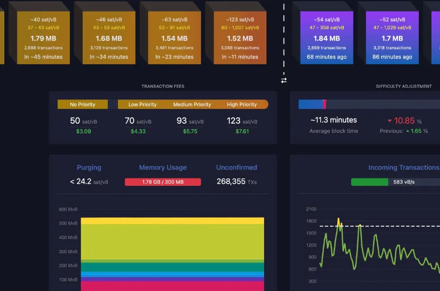The image size is (440, 291).
Task: Click the difficulty adjustment progress bar
Action: click(369, 104)
